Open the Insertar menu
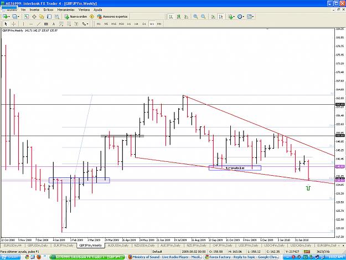 click(x=34, y=10)
